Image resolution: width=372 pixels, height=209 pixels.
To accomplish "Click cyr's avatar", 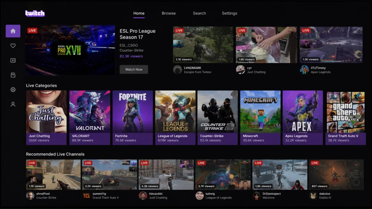I will point(240,70).
